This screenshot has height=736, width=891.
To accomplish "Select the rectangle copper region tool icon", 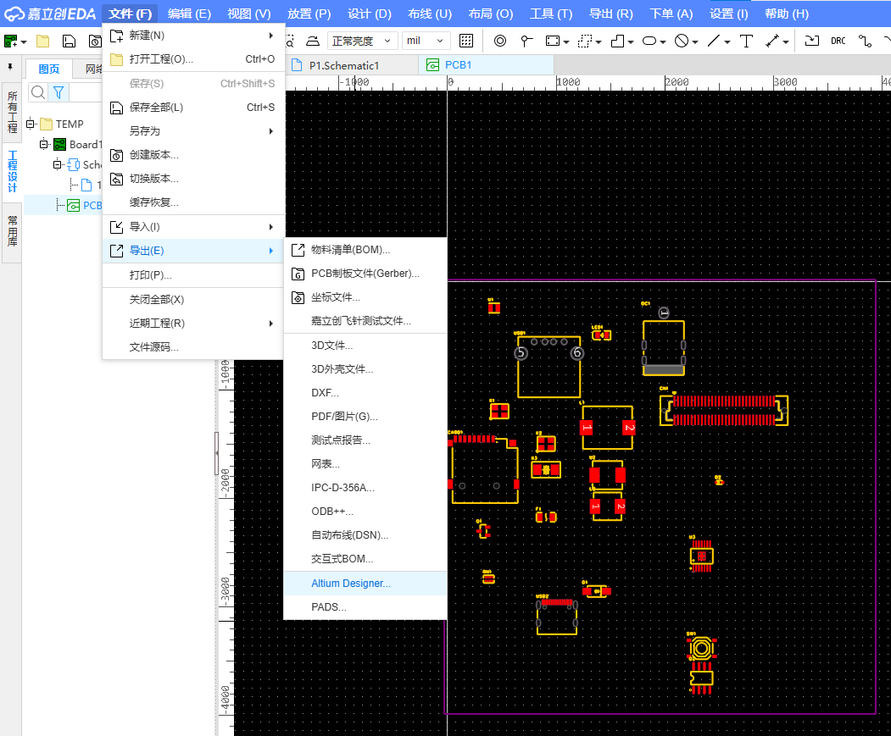I will tap(553, 41).
